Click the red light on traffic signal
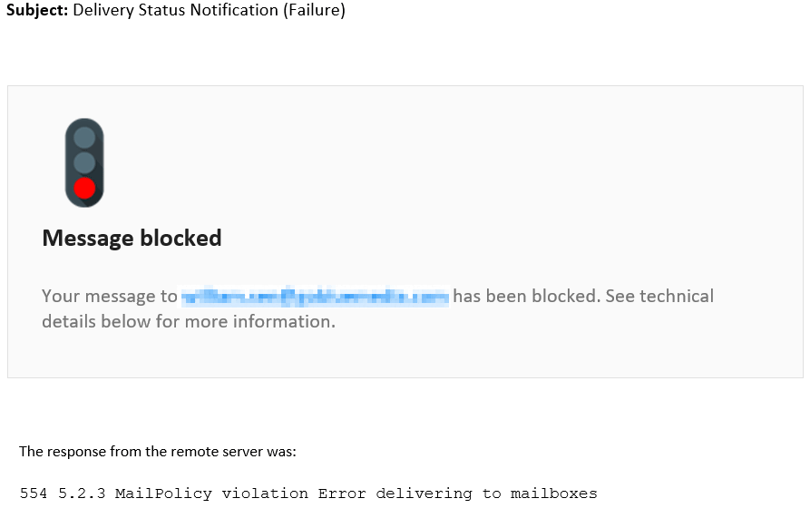 coord(84,188)
